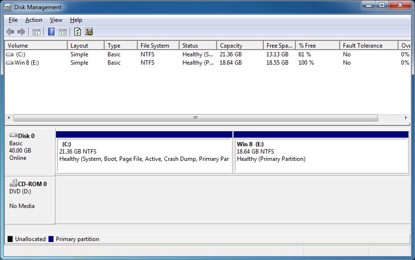Click the 18.55 GB free space cell

[277, 63]
